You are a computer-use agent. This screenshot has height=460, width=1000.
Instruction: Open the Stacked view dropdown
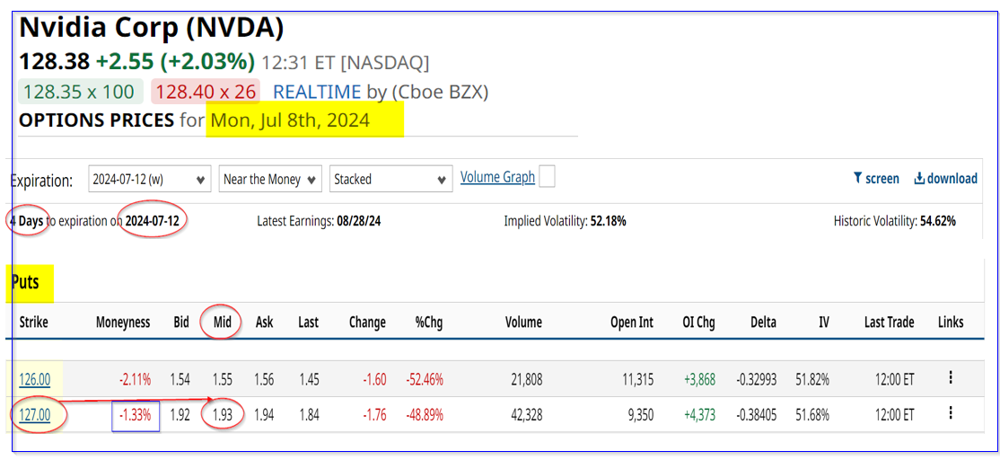(x=390, y=179)
